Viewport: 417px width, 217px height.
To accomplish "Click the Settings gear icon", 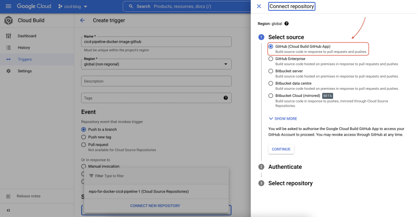I will 9,71.
